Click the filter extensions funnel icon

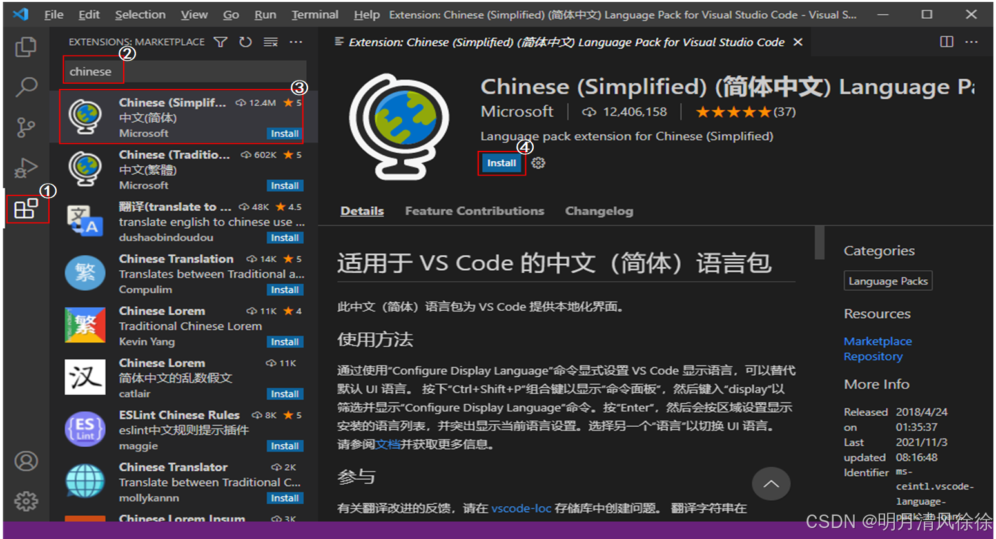(220, 42)
